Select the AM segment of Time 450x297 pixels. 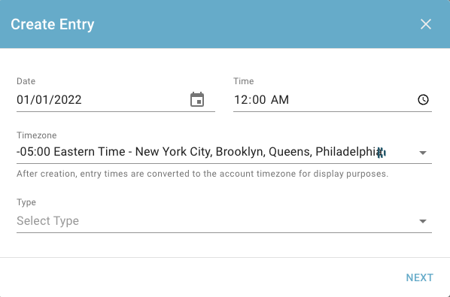click(x=280, y=100)
